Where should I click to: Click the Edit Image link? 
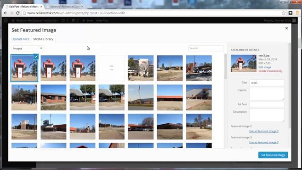(x=265, y=67)
